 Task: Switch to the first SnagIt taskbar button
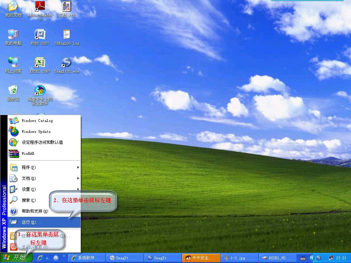point(124,258)
